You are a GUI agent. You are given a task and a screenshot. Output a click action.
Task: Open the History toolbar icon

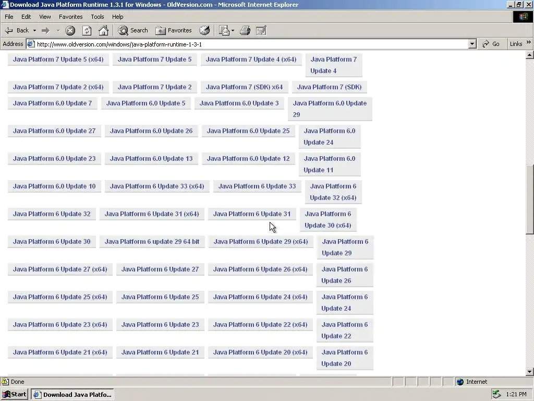click(204, 30)
